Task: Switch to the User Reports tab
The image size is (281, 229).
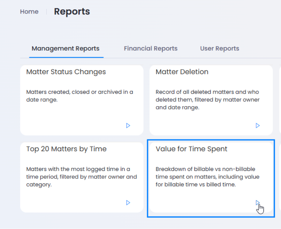Action: click(x=219, y=48)
